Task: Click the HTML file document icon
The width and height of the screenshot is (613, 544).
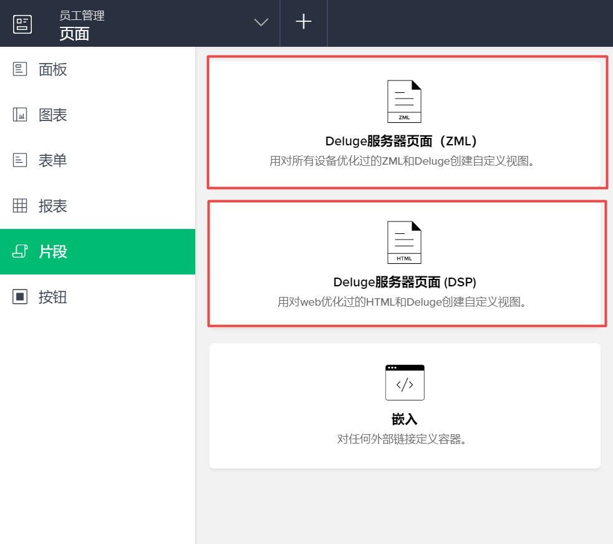Action: [404, 243]
